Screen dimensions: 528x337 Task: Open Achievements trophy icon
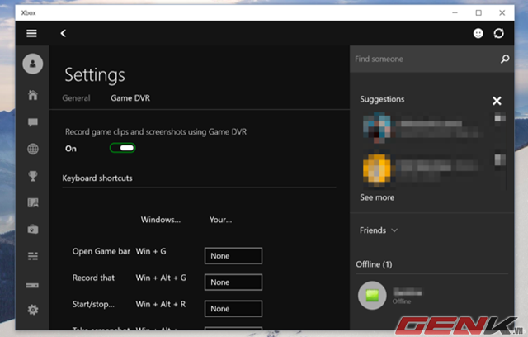click(32, 176)
